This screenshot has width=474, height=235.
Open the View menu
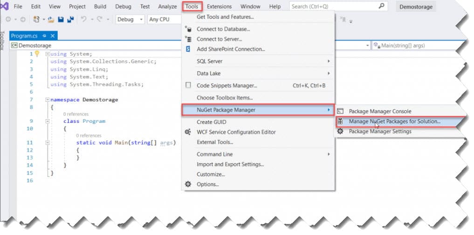(55, 7)
